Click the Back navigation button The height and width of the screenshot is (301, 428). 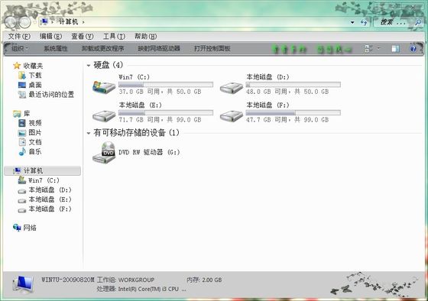pyautogui.click(x=11, y=22)
